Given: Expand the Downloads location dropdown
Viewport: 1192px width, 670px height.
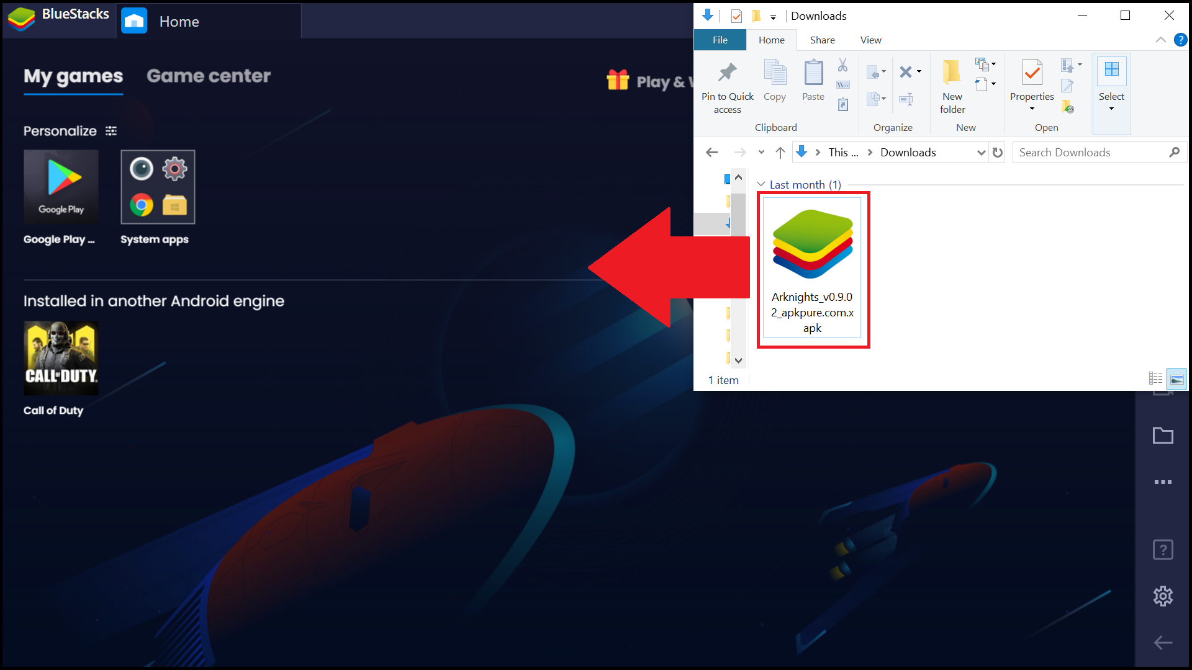Looking at the screenshot, I should point(981,152).
